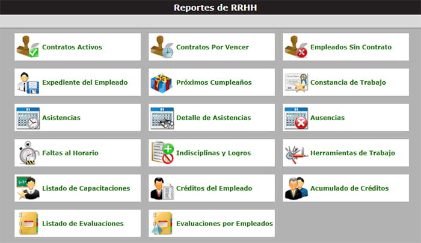421x243 pixels.
Task: Click the Herramientas de Trabajo pocketknife icon
Action: coord(296,153)
